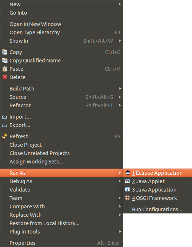Click the Copy icon
The image size is (192, 247).
[5, 52]
